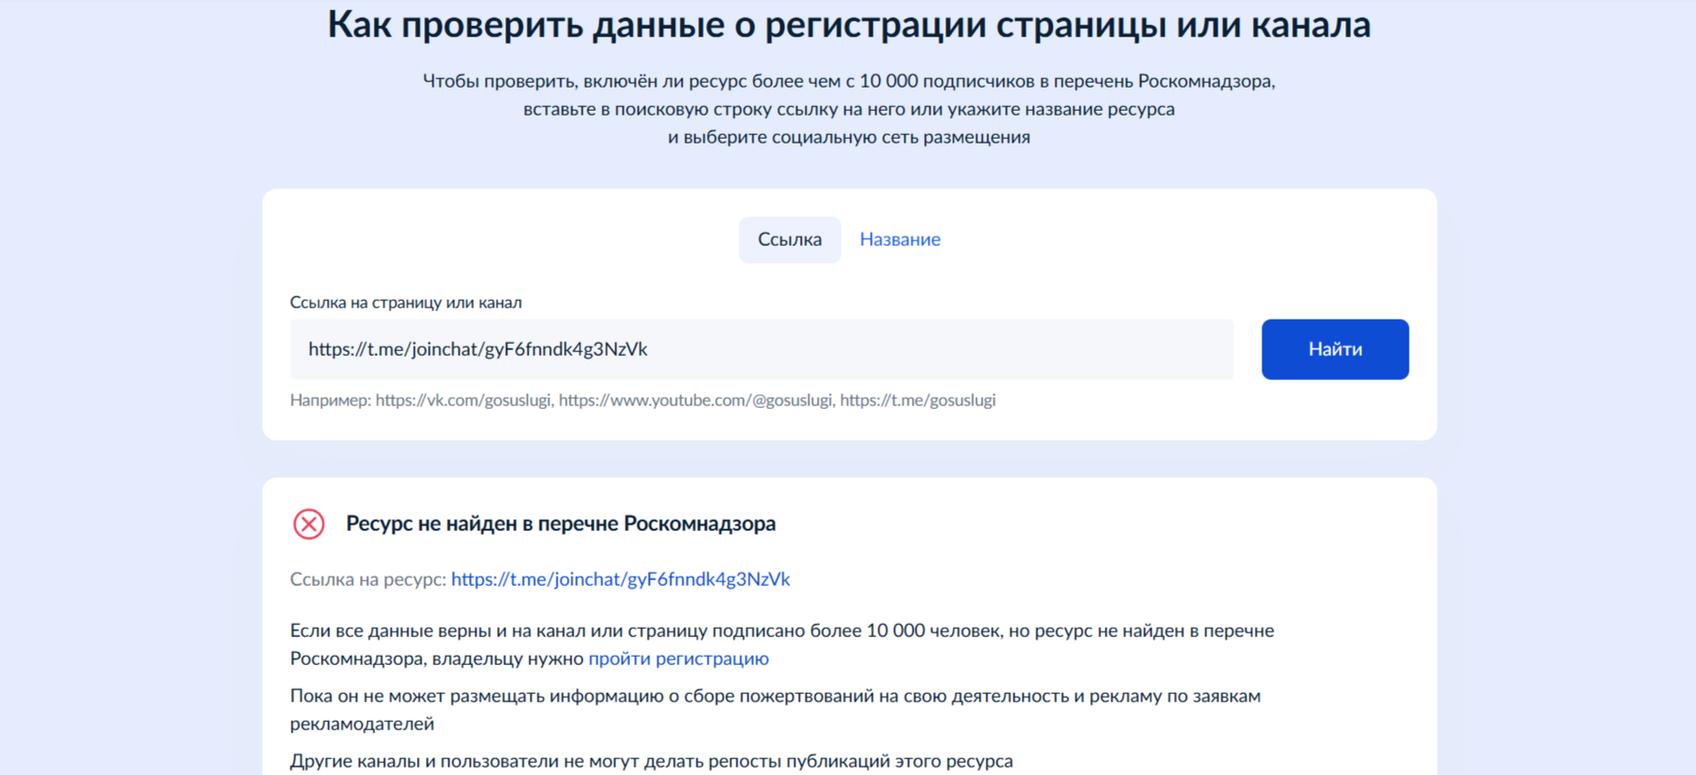Click the Например example links hint text
The image size is (1696, 775).
pyautogui.click(x=642, y=401)
